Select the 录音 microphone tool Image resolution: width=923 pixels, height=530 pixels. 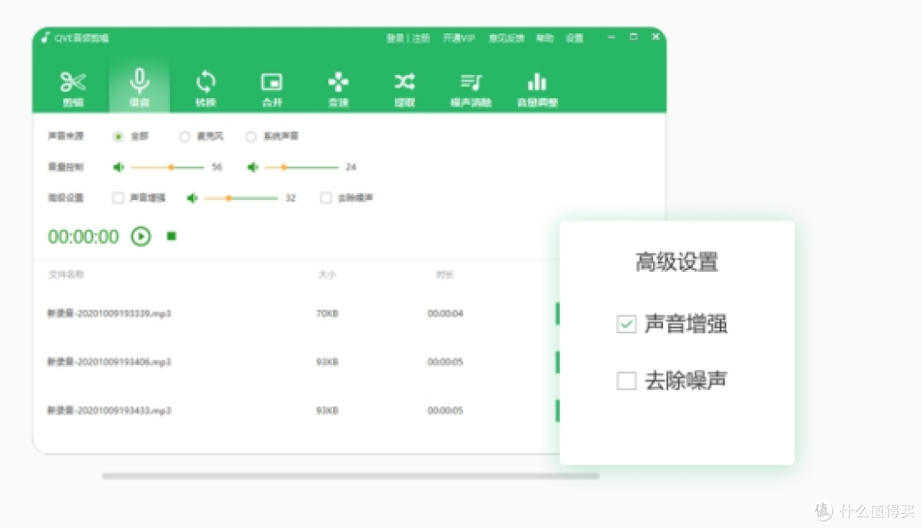pyautogui.click(x=139, y=88)
